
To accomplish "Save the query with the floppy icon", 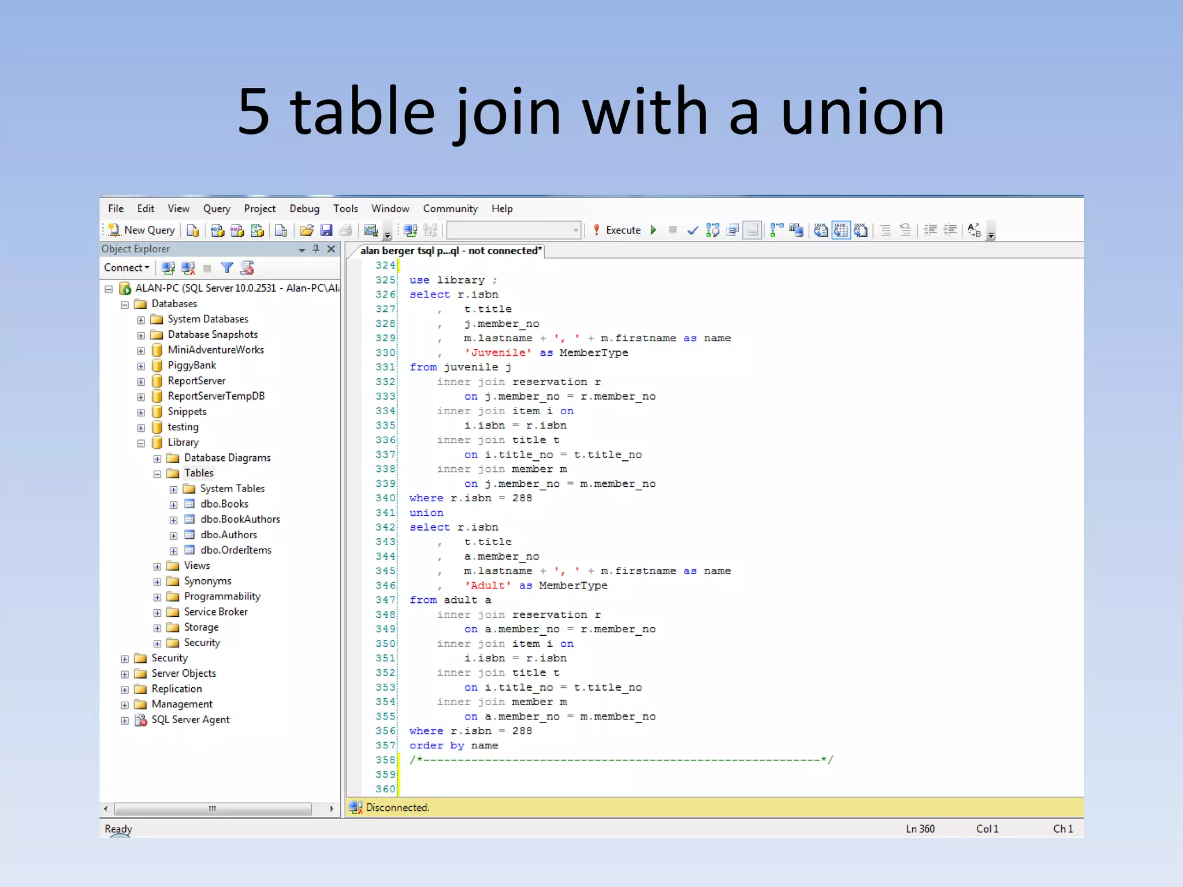I will click(326, 230).
